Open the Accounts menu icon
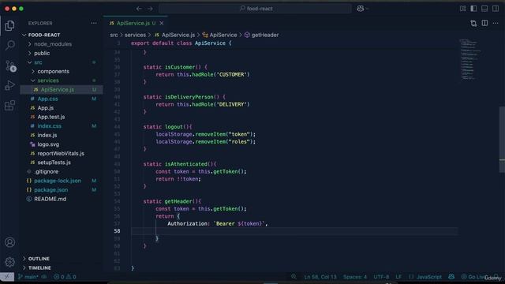 (x=9, y=242)
